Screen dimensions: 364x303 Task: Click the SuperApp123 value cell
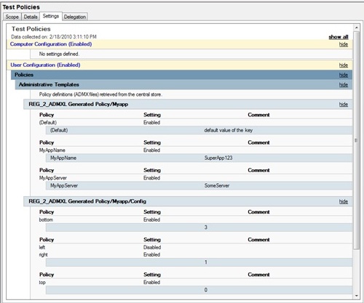point(218,158)
